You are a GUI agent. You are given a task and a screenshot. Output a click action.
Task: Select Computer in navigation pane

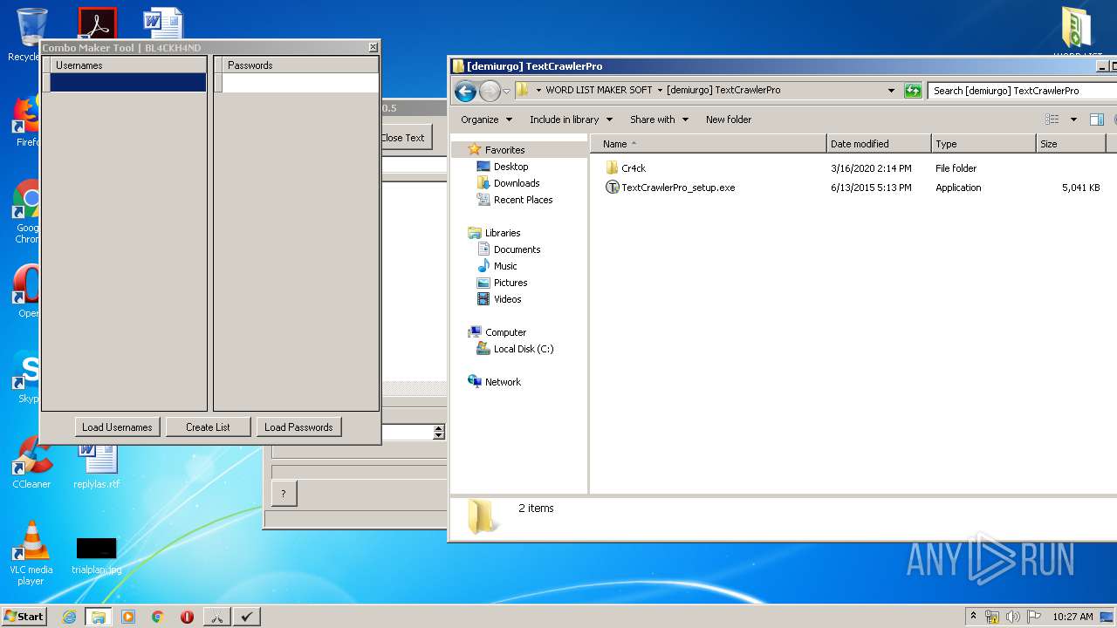505,332
